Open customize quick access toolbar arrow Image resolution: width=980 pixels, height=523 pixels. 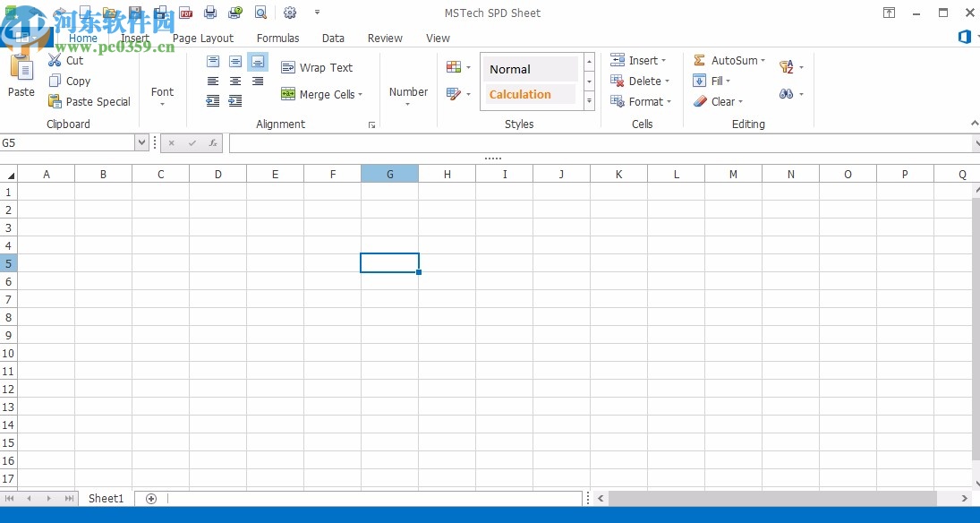click(317, 12)
